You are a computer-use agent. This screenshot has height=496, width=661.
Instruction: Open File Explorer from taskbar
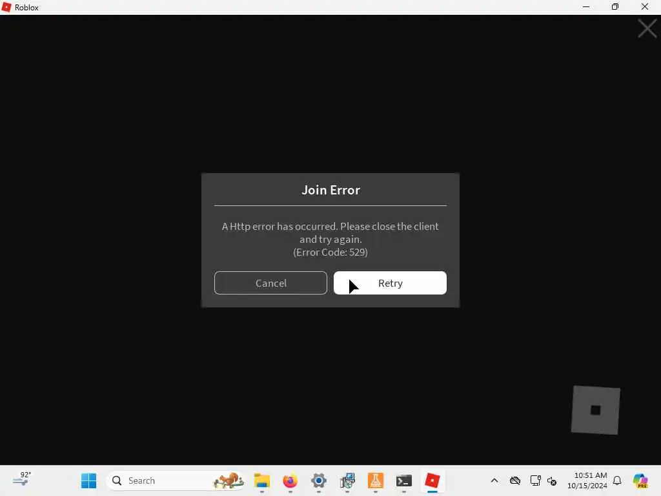262,480
